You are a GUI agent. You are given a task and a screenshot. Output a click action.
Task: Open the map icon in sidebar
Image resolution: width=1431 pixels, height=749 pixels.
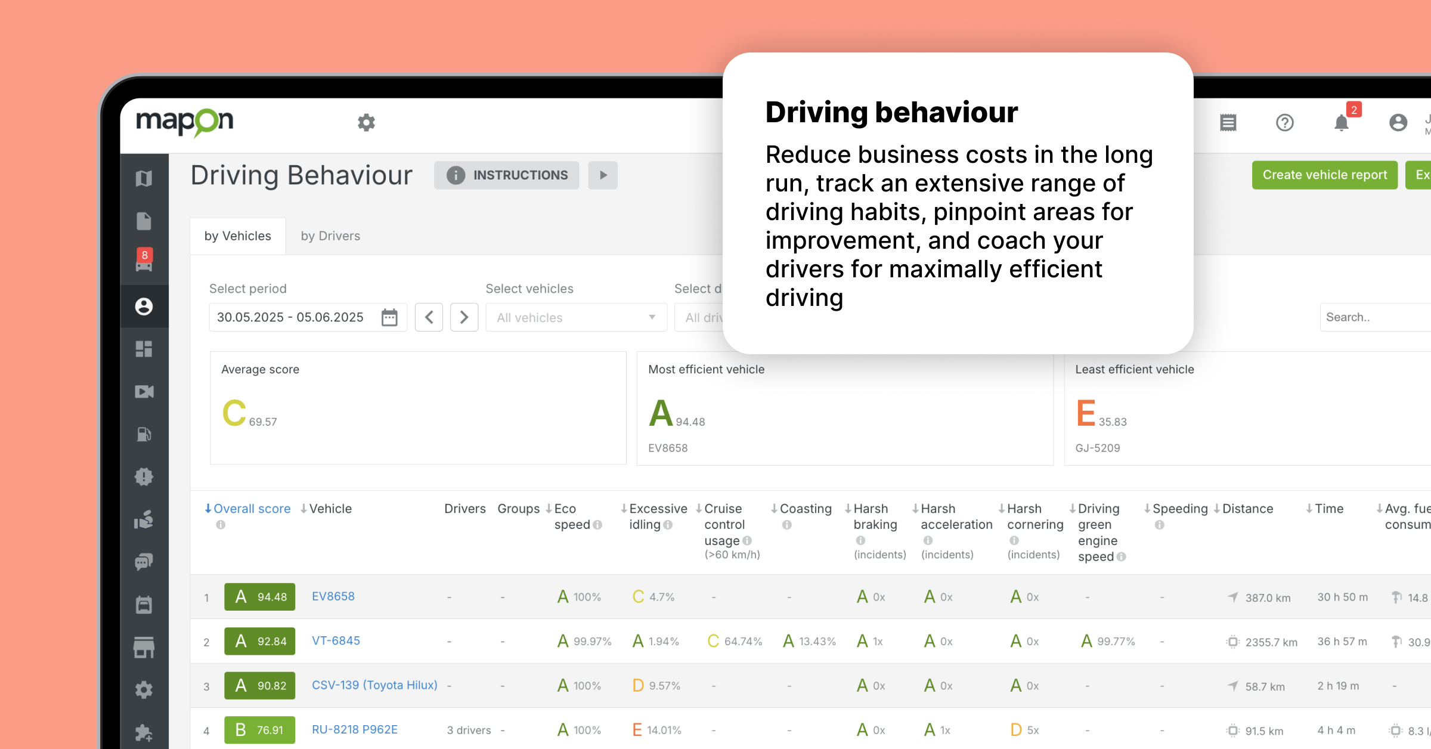coord(144,178)
